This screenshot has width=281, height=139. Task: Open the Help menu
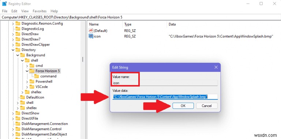[x=54, y=11]
